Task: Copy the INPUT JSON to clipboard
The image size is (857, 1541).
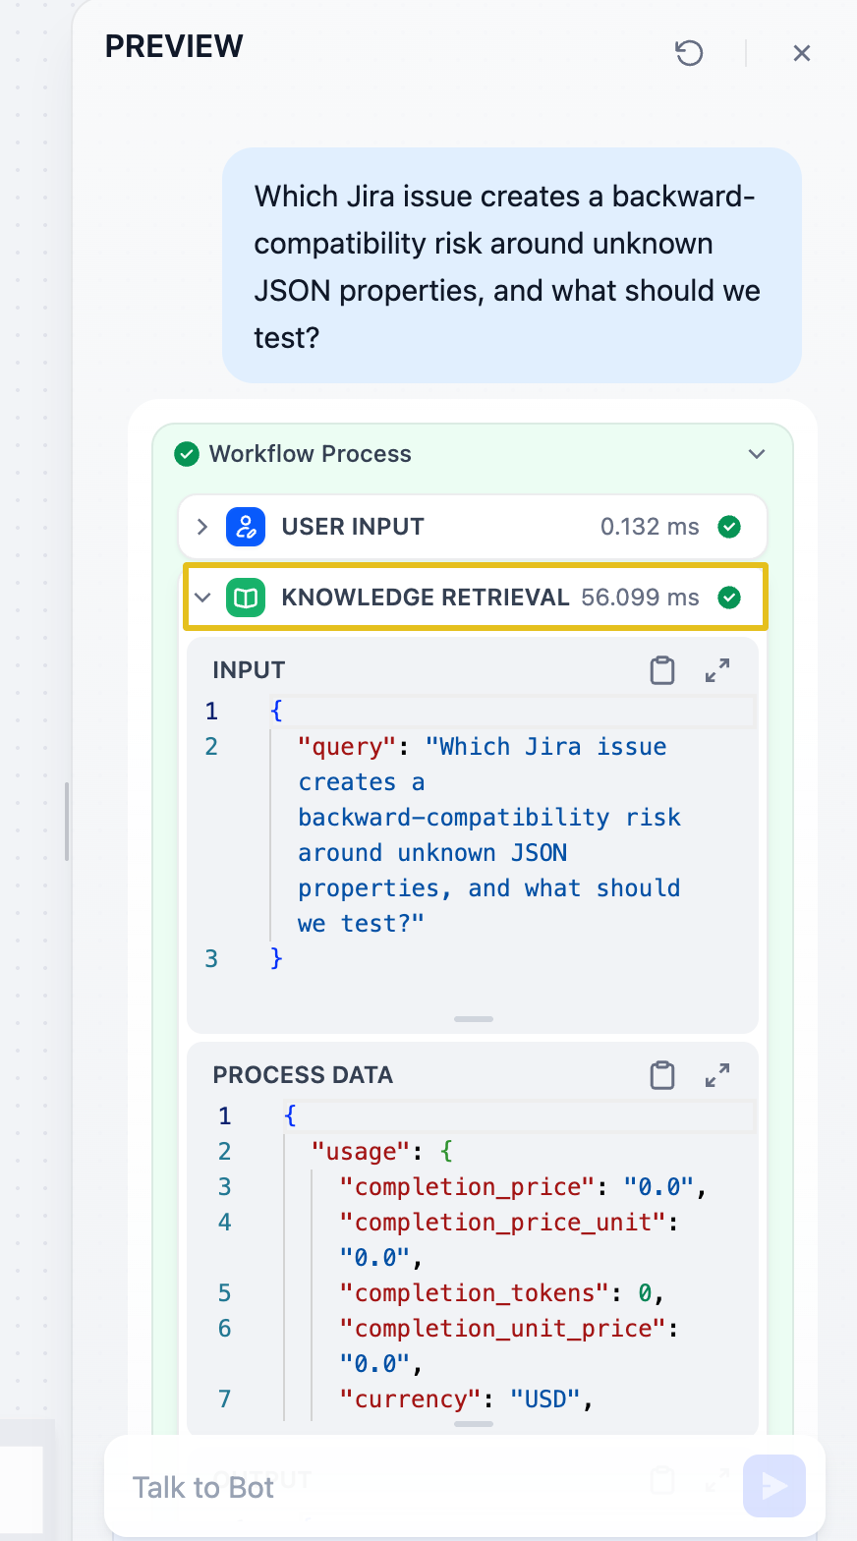Action: click(662, 670)
